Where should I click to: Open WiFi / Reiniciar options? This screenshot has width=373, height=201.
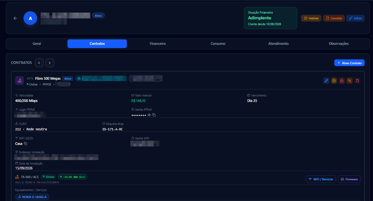(x=321, y=179)
